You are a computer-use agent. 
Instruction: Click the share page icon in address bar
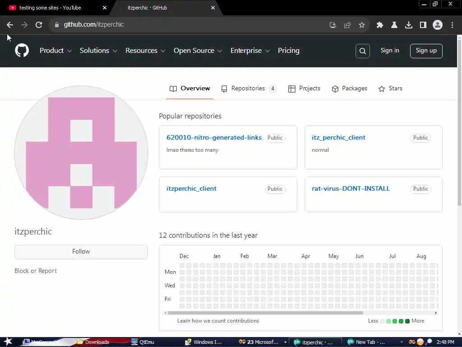pos(347,25)
